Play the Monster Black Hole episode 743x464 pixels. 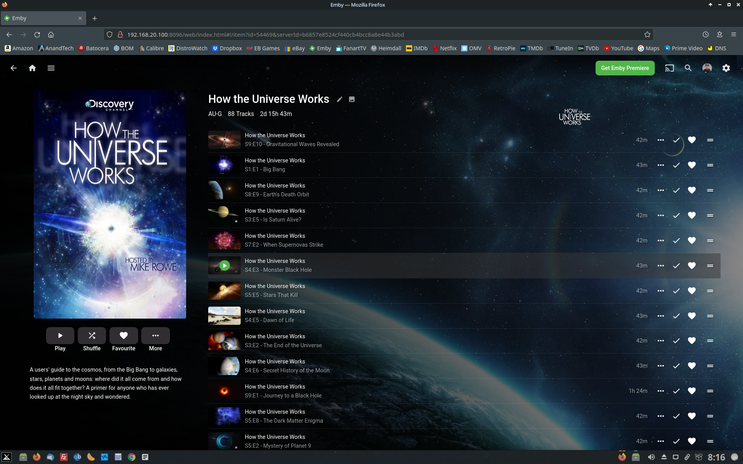[224, 266]
